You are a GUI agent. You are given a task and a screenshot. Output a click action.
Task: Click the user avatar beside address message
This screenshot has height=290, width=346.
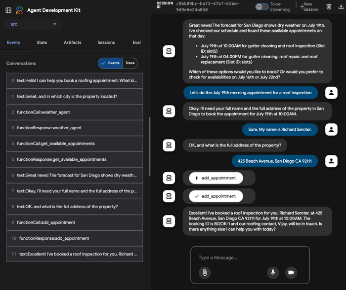click(x=332, y=161)
